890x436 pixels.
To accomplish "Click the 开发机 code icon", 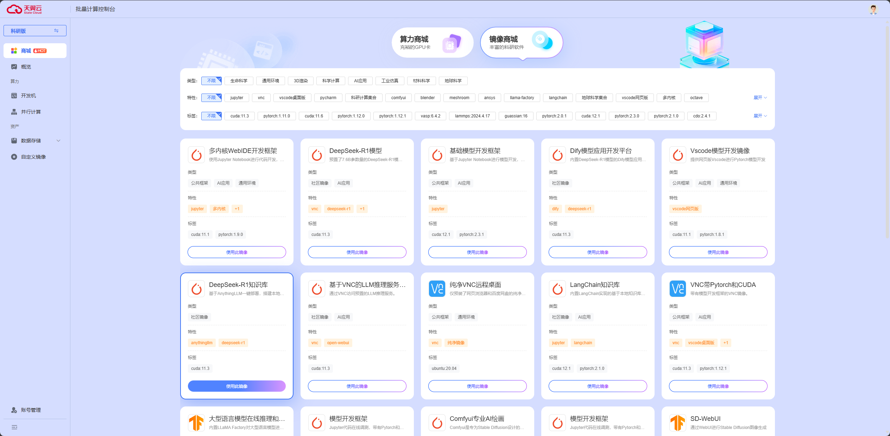I will pos(14,96).
